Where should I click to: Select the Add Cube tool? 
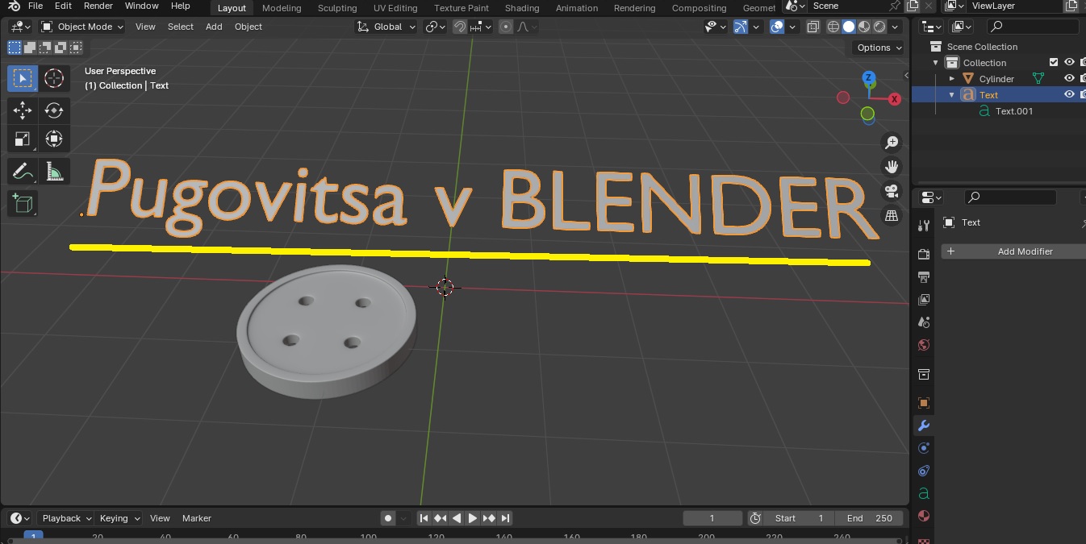pos(23,204)
